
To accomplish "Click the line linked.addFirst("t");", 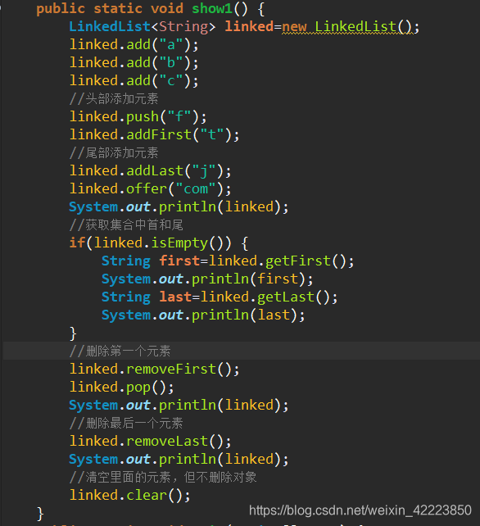I will tap(154, 135).
